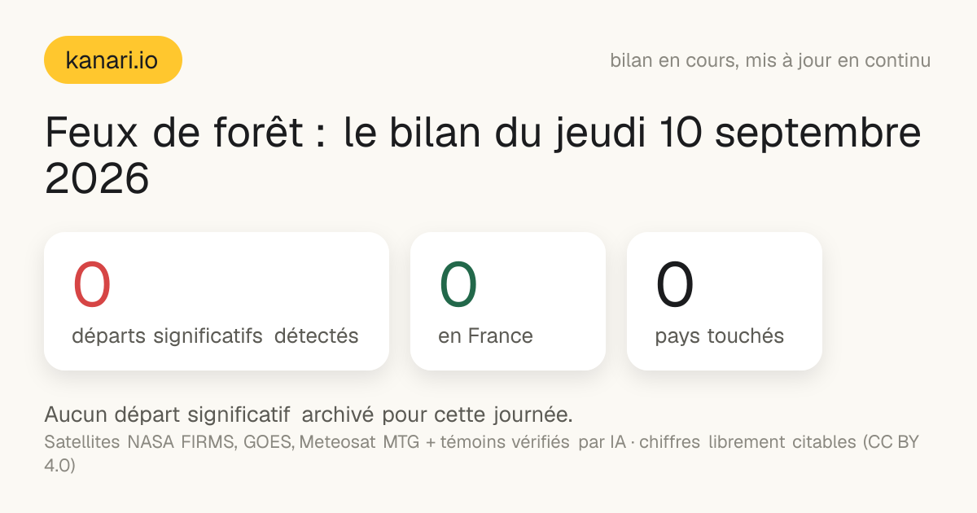Click the black zero count number
Screen dimensions: 977x513
[675, 284]
